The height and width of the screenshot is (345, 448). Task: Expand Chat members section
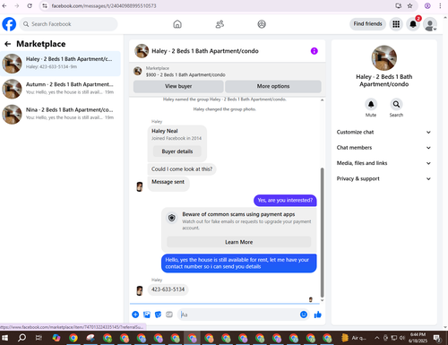[383, 148]
